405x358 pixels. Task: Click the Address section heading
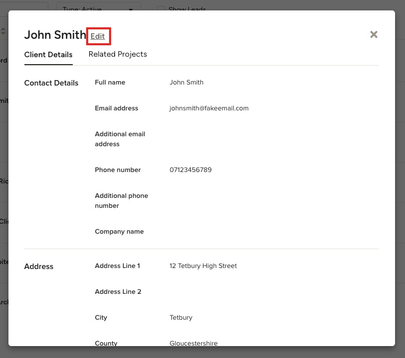[x=39, y=267]
